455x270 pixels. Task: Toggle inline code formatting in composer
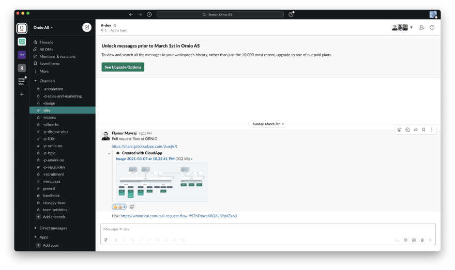coord(141,240)
